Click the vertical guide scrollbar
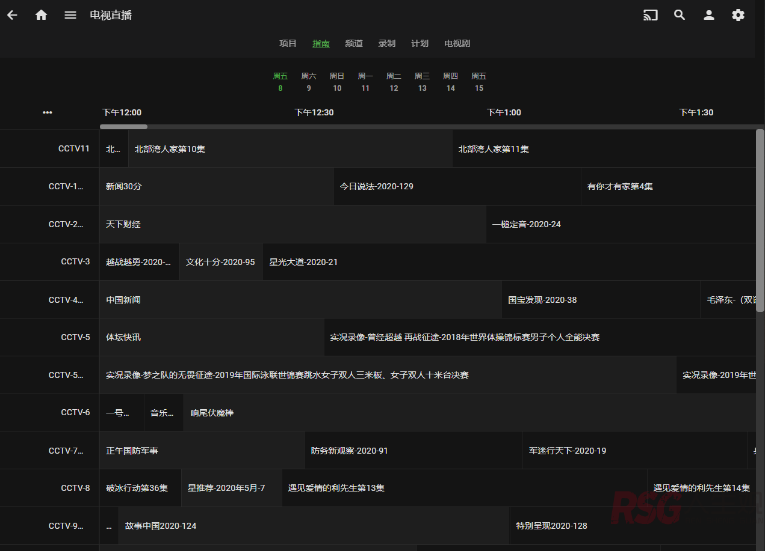This screenshot has height=551, width=765. [760, 220]
